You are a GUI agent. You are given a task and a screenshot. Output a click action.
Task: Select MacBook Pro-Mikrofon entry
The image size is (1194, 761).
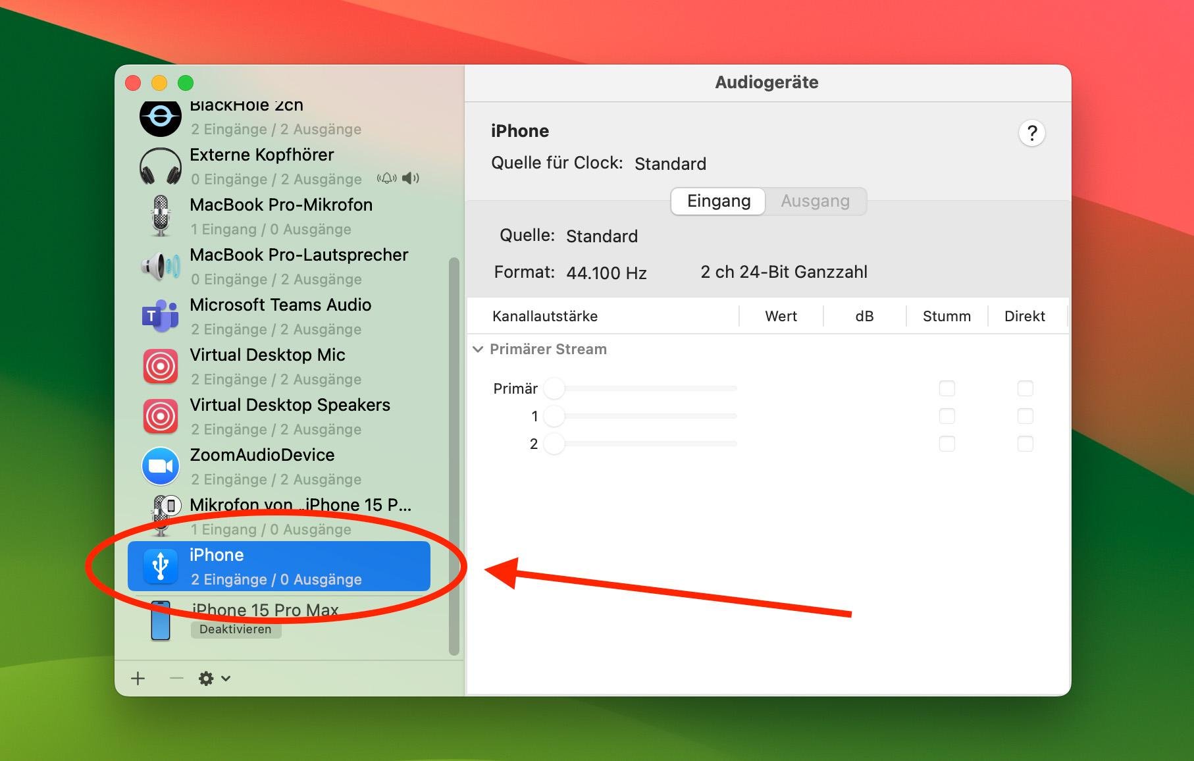point(279,216)
